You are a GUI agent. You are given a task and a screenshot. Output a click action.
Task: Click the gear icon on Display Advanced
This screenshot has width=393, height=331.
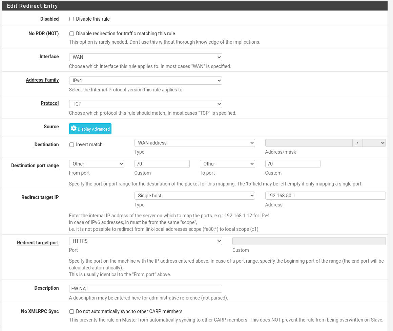pyautogui.click(x=74, y=129)
